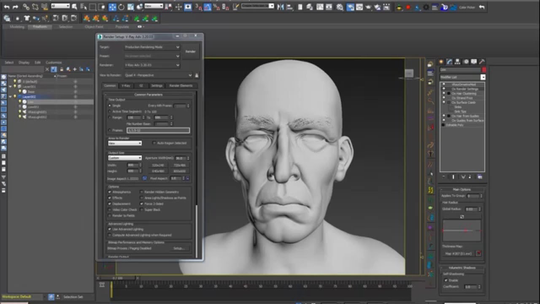540x304 pixels.
Task: Choose the 320x240 preset size button
Action: pyautogui.click(x=158, y=165)
